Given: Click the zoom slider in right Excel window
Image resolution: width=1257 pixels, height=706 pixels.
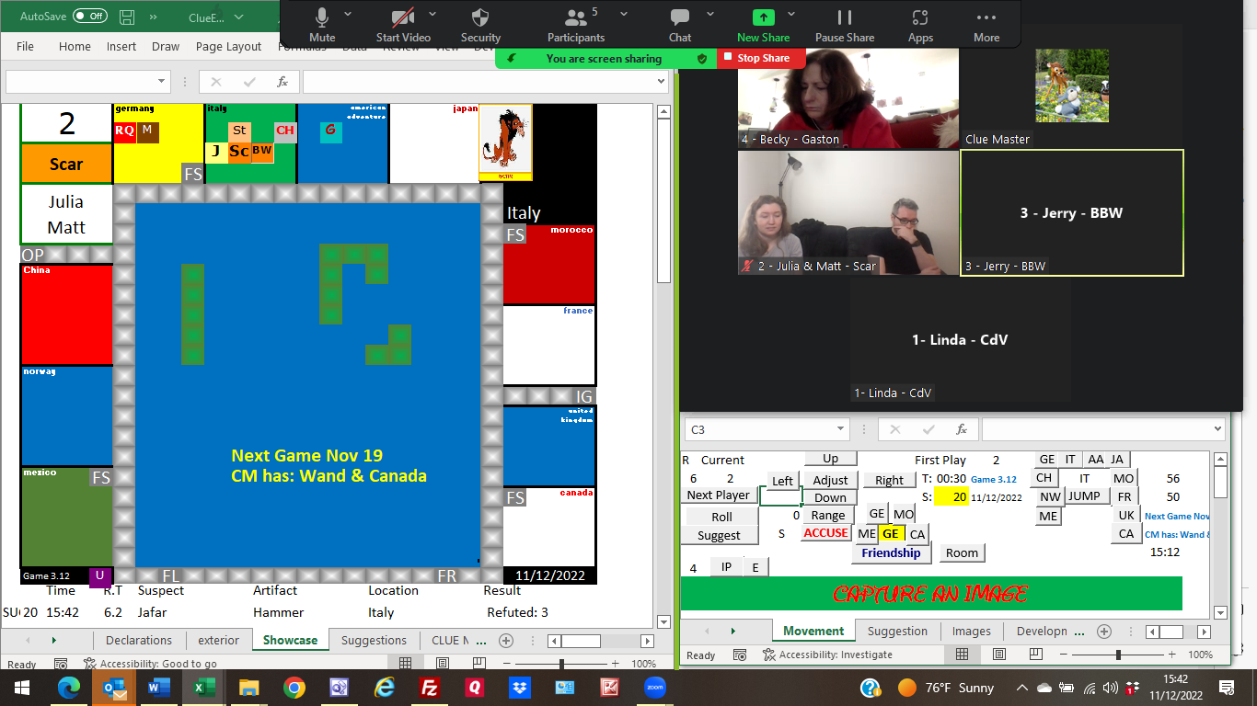Looking at the screenshot, I should [1118, 655].
